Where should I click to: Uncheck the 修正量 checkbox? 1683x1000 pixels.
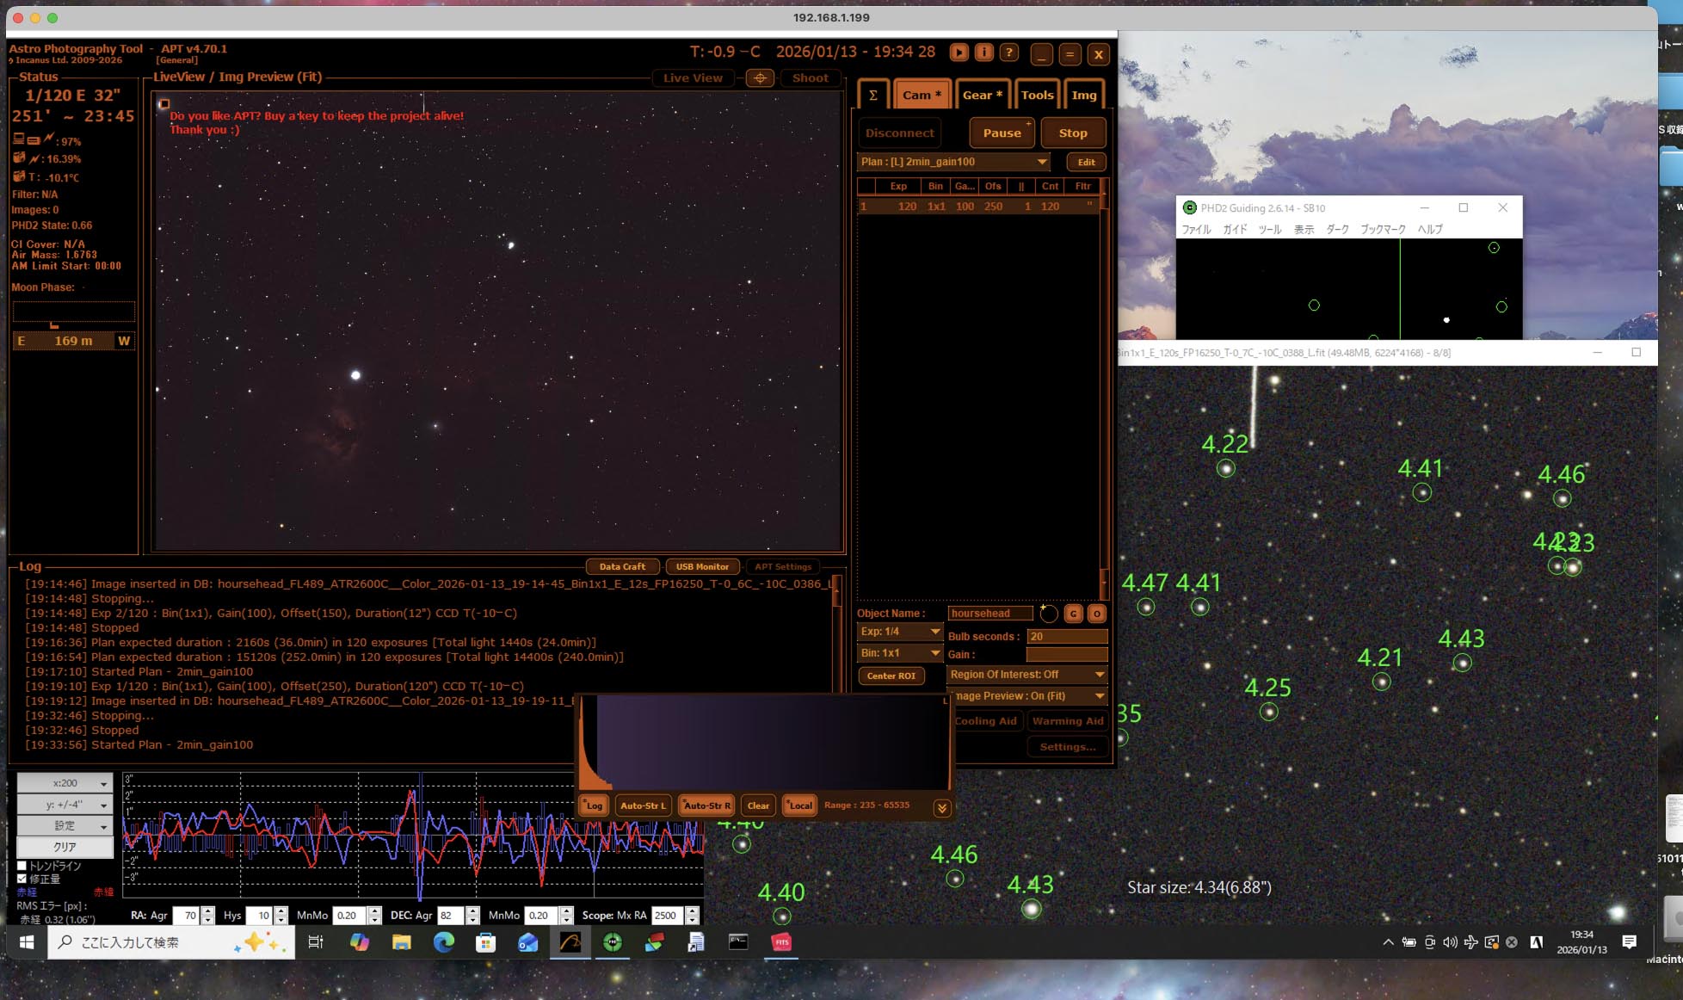click(22, 879)
